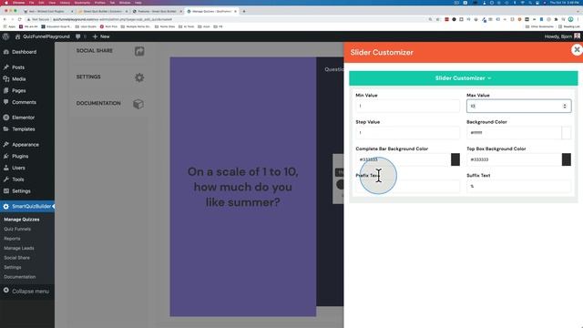Viewport: 583px width, 328px height.
Task: Open Complete Bar Background Color dark swatch
Action: [455, 159]
